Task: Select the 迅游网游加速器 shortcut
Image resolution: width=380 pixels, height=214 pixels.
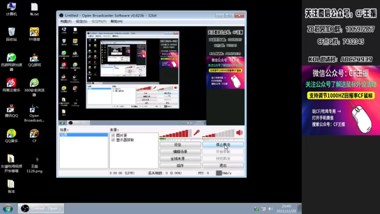Action: coord(11,62)
